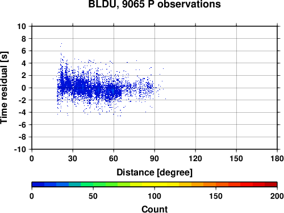The height and width of the screenshot is (213, 284).
Task: Click the 'Count' colorbar label
Action: tap(154, 209)
